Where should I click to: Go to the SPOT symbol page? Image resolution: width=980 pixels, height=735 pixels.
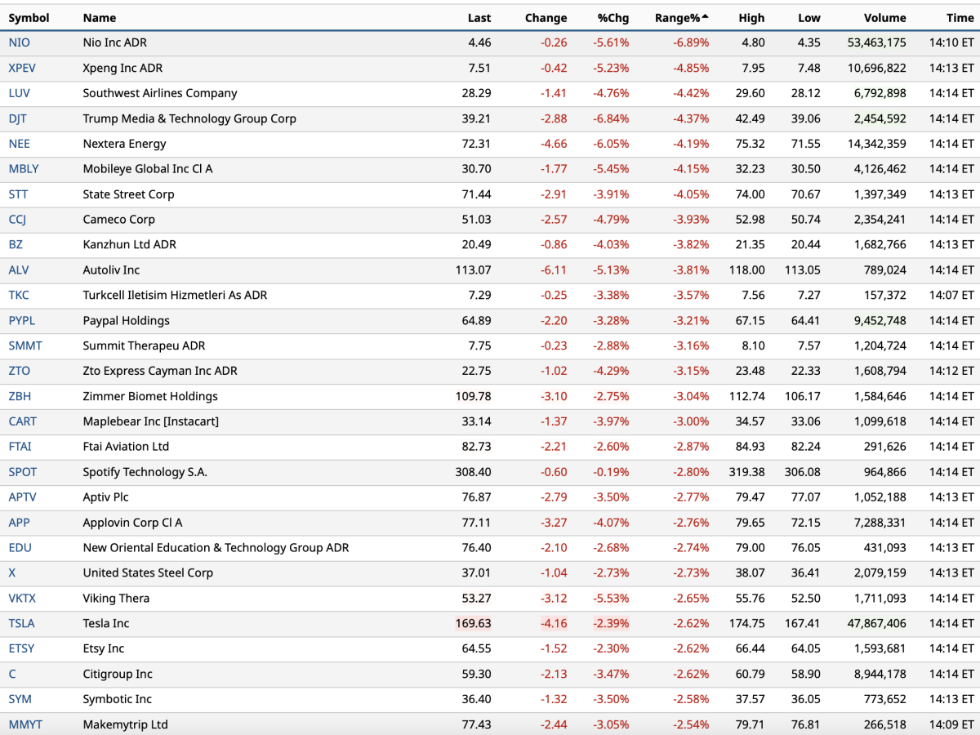(x=22, y=472)
